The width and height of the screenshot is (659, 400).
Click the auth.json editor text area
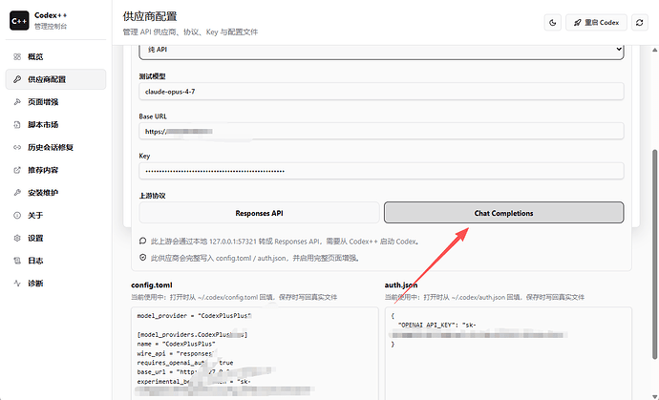[508, 353]
